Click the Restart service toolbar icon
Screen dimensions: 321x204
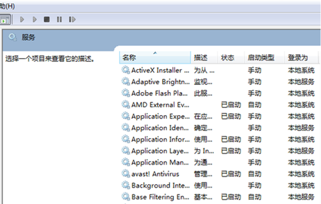pos(72,19)
